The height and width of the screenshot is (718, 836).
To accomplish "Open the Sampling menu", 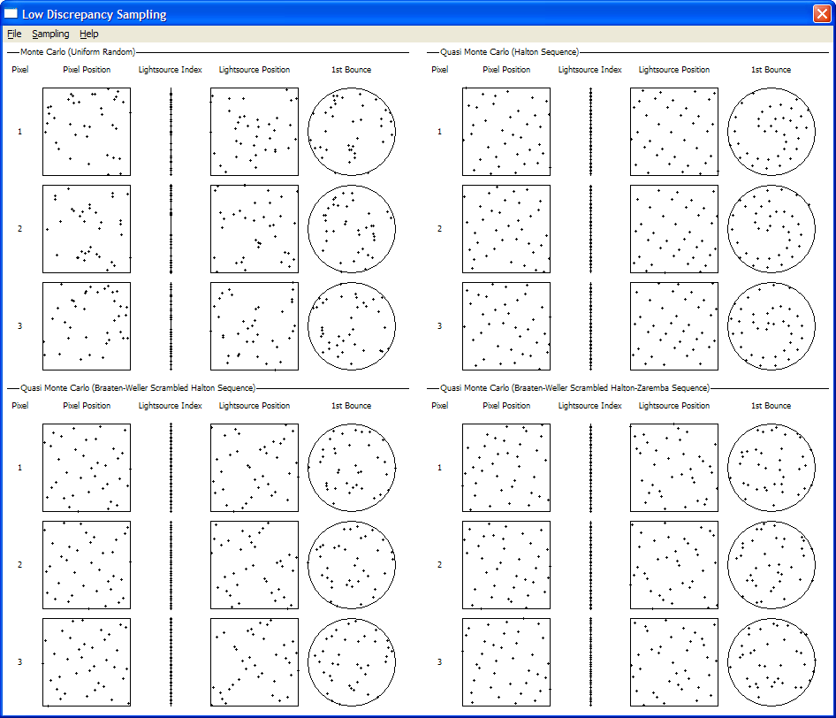I will point(50,34).
